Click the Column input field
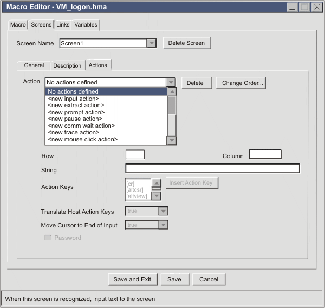 pyautogui.click(x=265, y=154)
